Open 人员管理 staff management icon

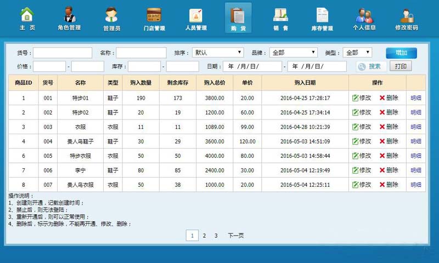click(196, 15)
